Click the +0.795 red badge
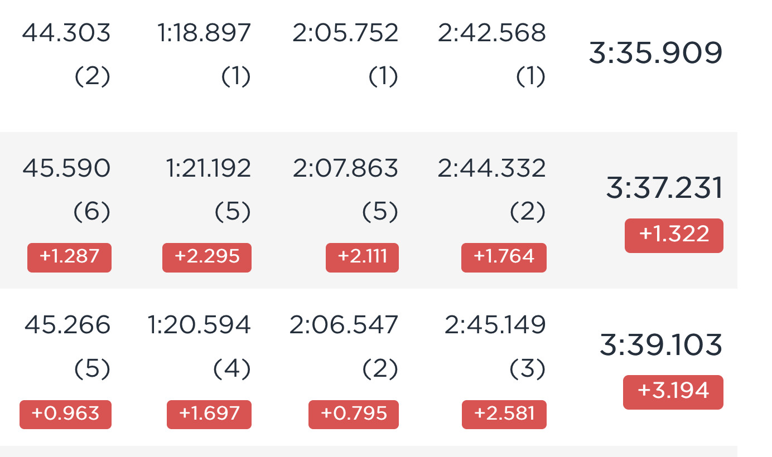772x457 pixels. [354, 415]
